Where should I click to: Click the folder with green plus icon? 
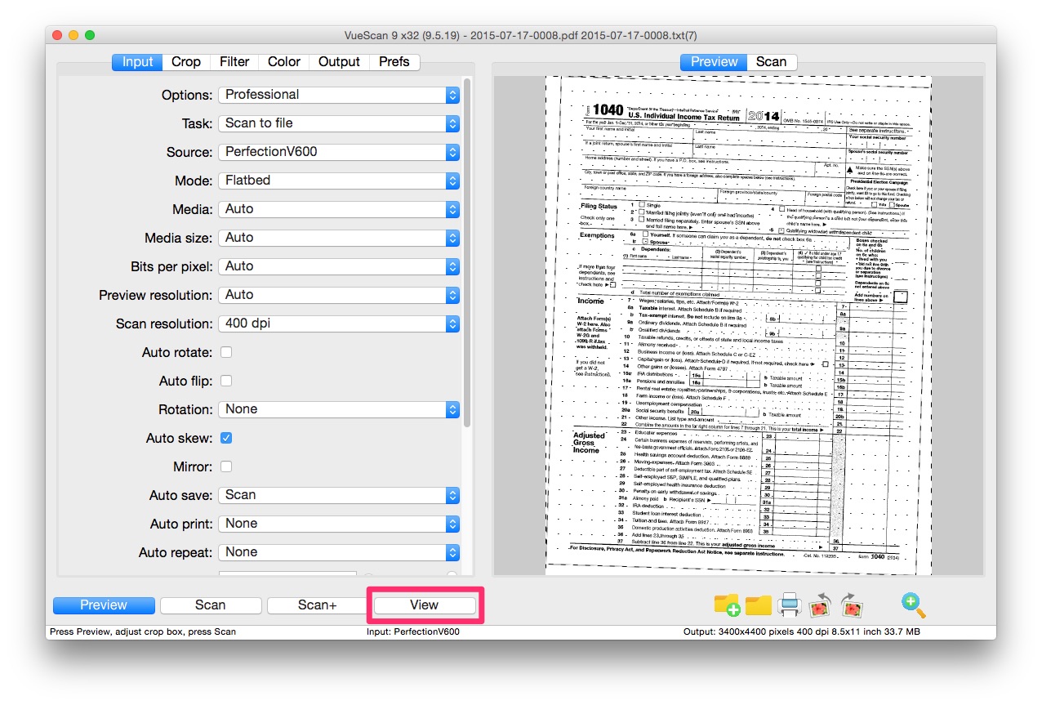tap(727, 605)
